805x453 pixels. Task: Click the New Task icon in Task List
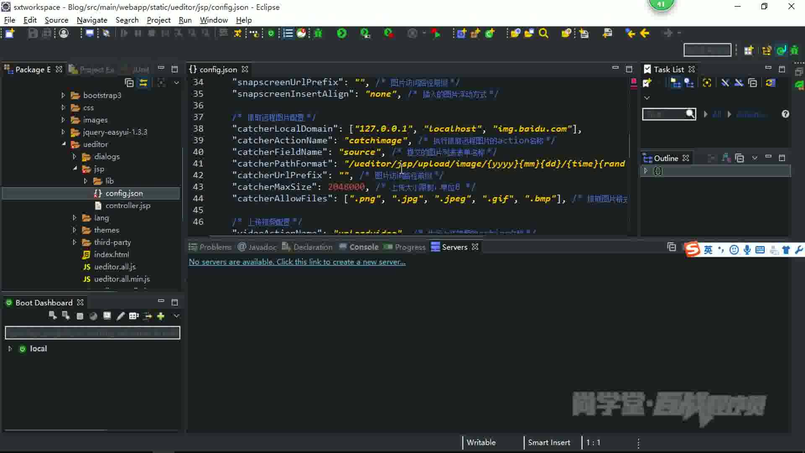tap(647, 83)
